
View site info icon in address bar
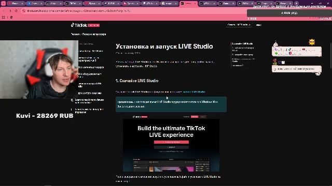(24, 11)
